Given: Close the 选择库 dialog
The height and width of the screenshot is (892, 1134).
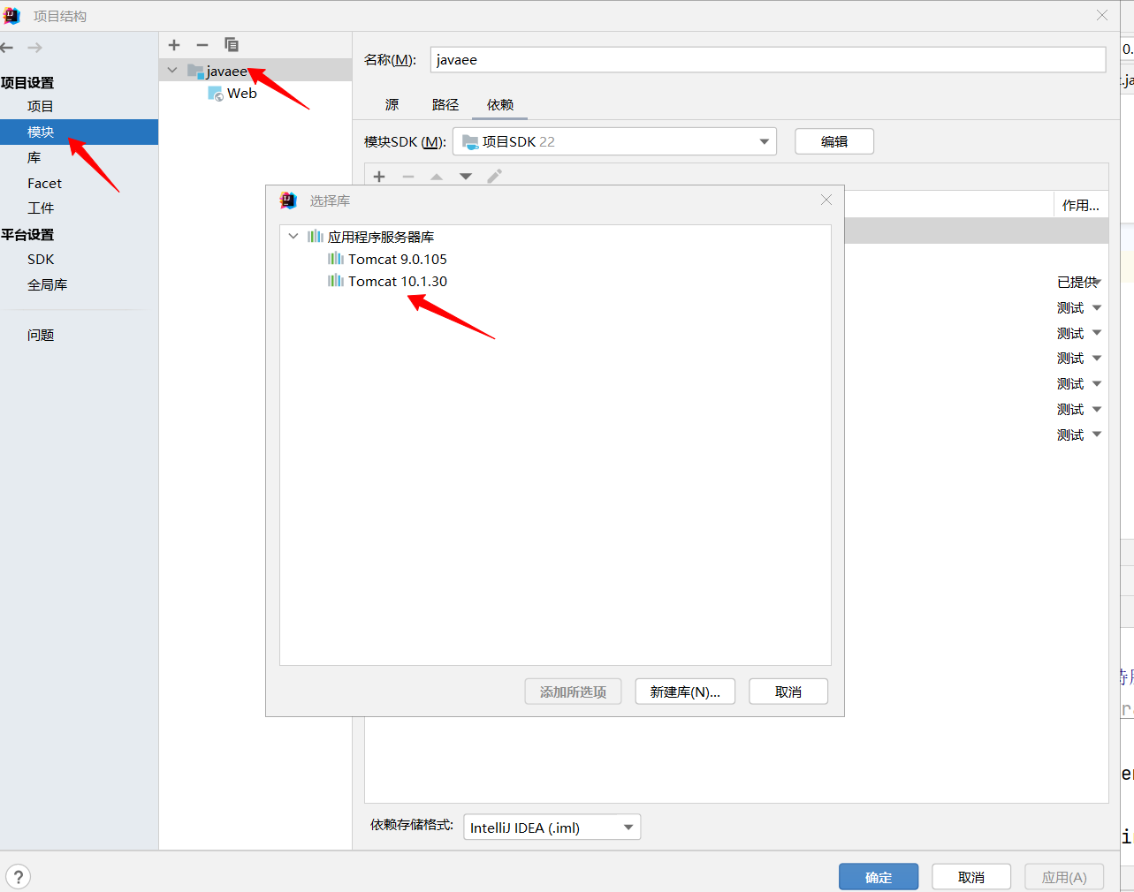Looking at the screenshot, I should pos(826,200).
